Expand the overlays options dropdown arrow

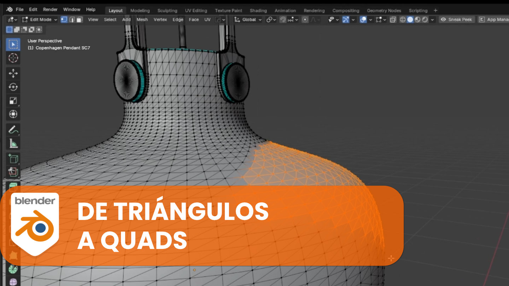[370, 20]
